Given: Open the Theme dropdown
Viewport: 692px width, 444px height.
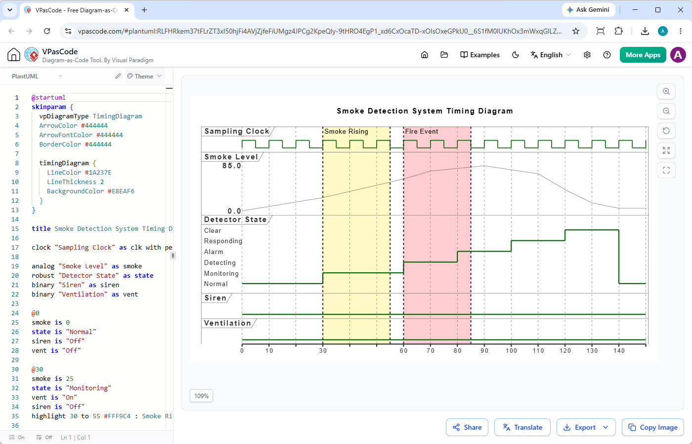Looking at the screenshot, I should tap(144, 76).
